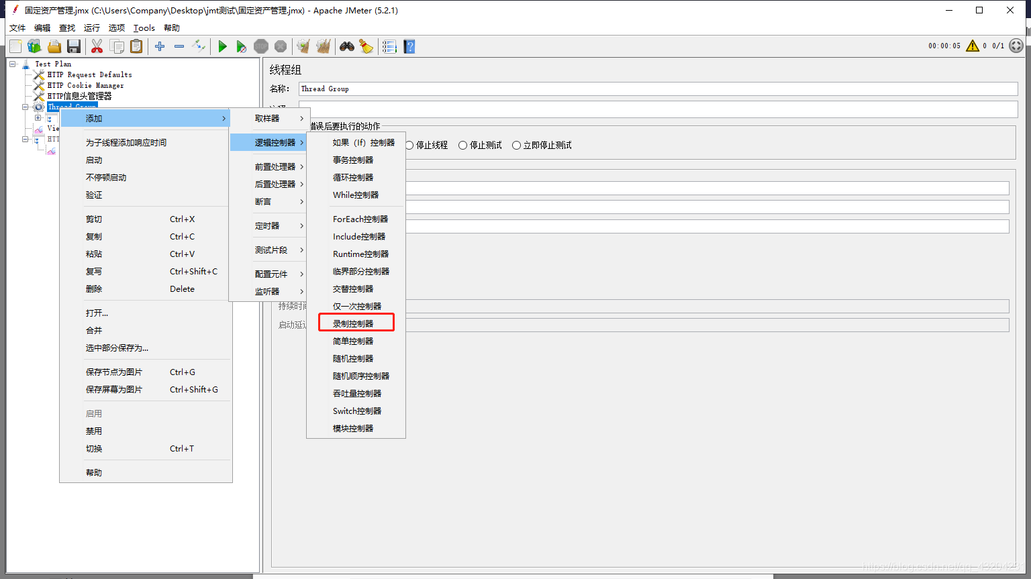The height and width of the screenshot is (579, 1031).
Task: Click the Paste clipboard icon
Action: (136, 46)
